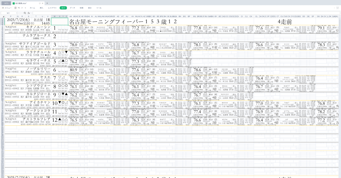Open the ホーム ribbon tab
Screen dimensions: 341x178
coord(32,8)
